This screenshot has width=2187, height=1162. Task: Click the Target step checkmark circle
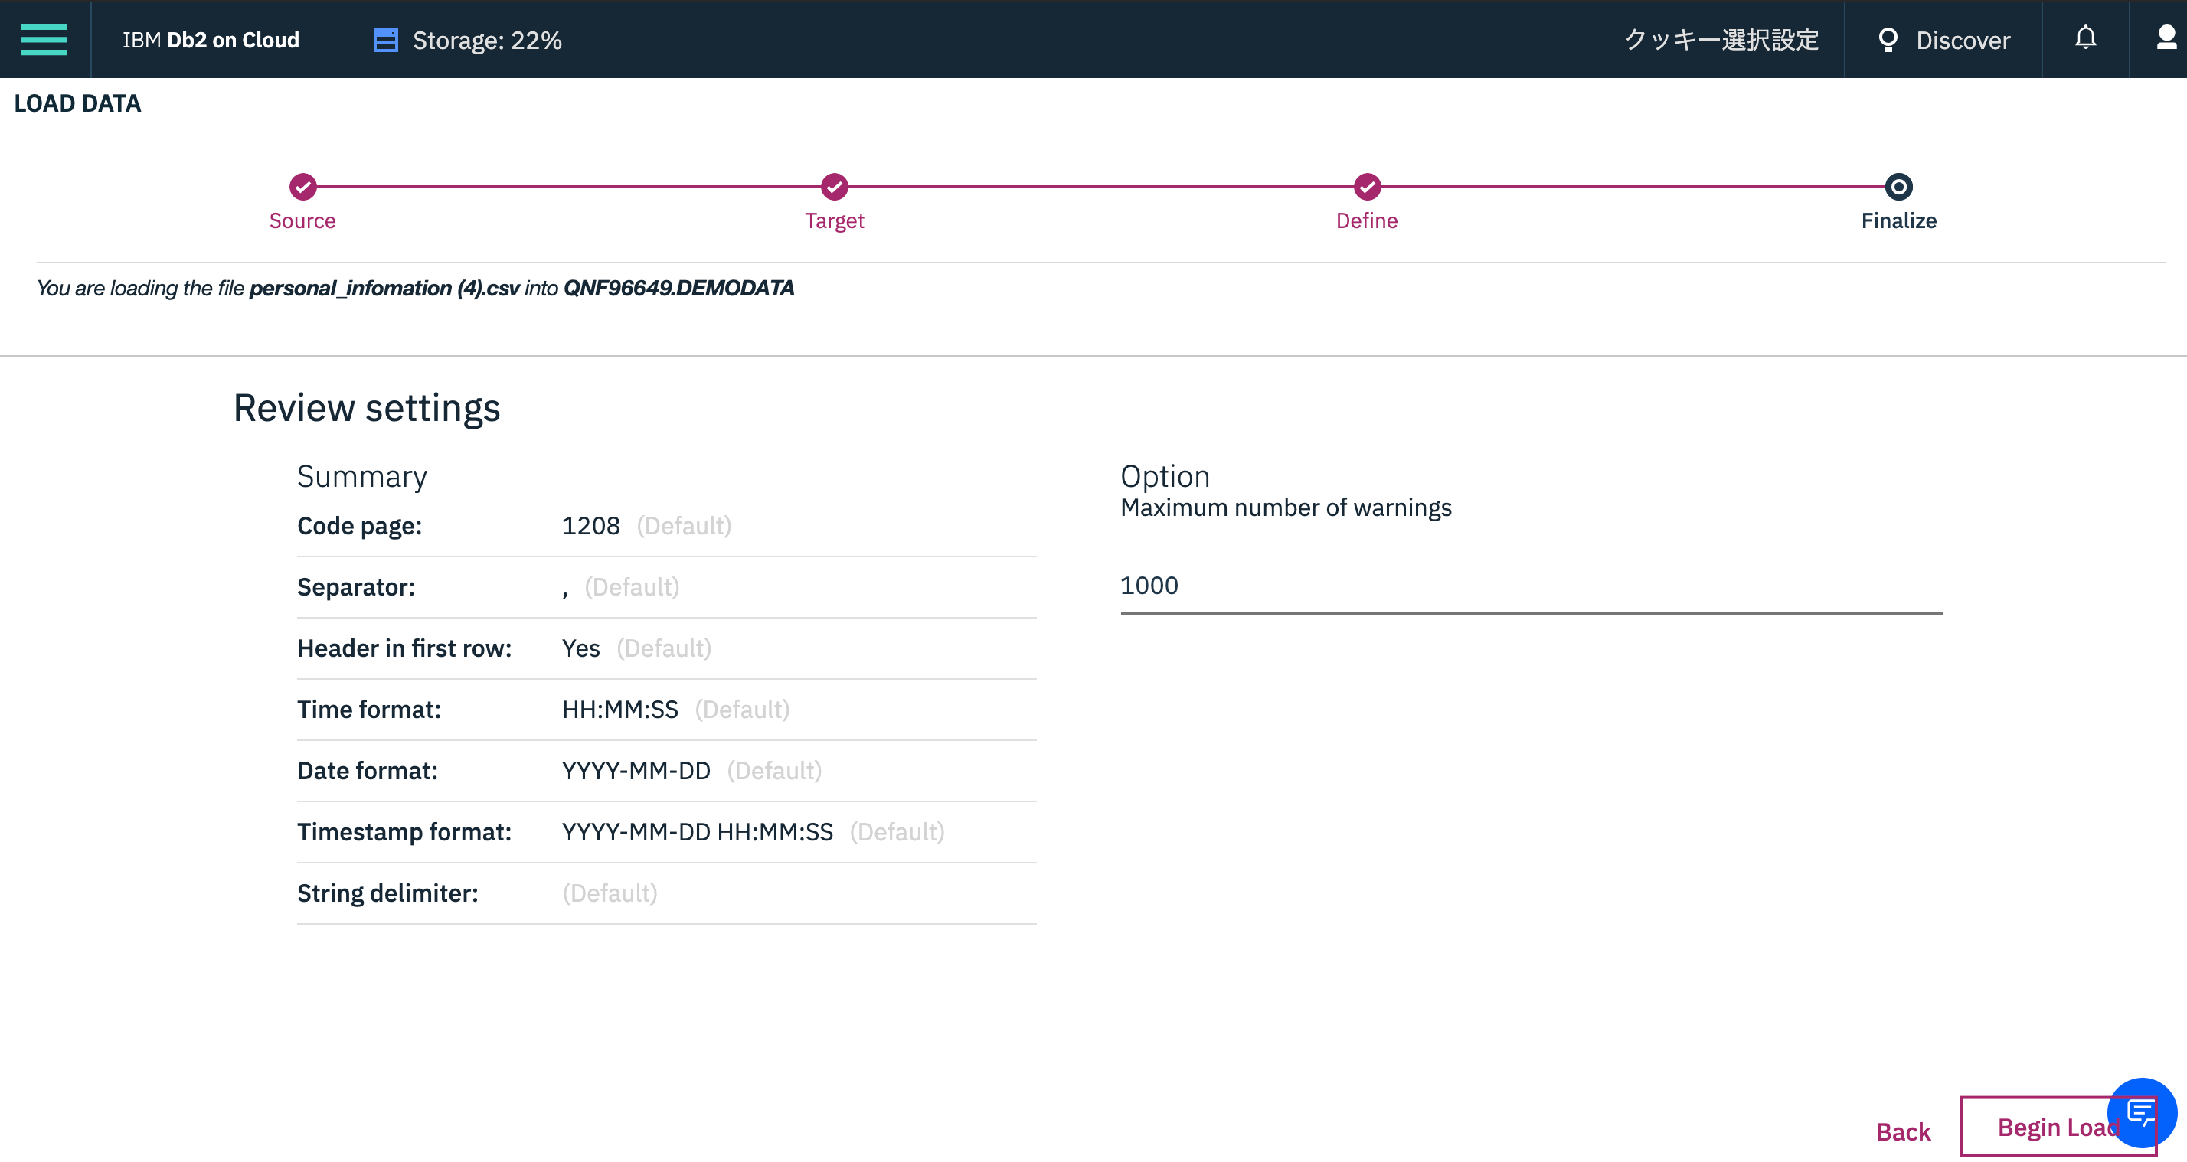pyautogui.click(x=835, y=186)
